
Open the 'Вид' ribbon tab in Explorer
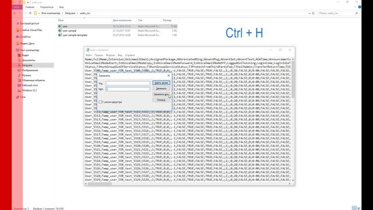(61, 7)
